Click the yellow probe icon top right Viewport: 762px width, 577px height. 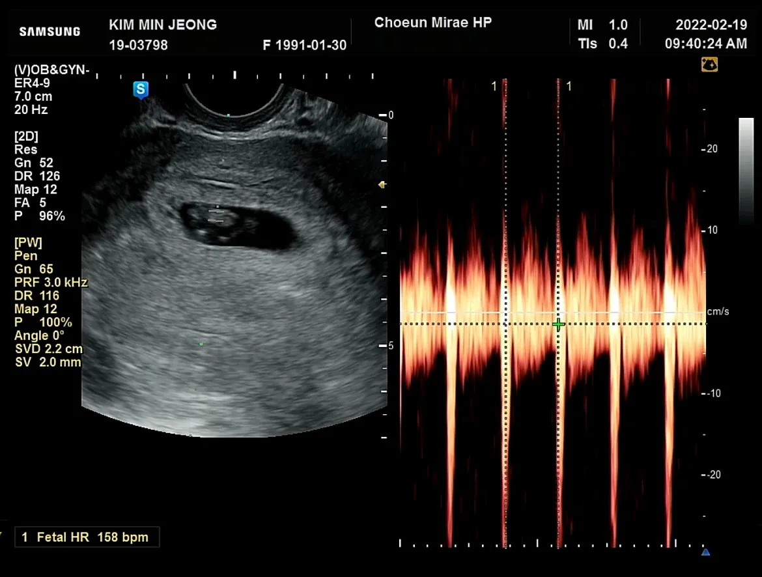tap(709, 64)
